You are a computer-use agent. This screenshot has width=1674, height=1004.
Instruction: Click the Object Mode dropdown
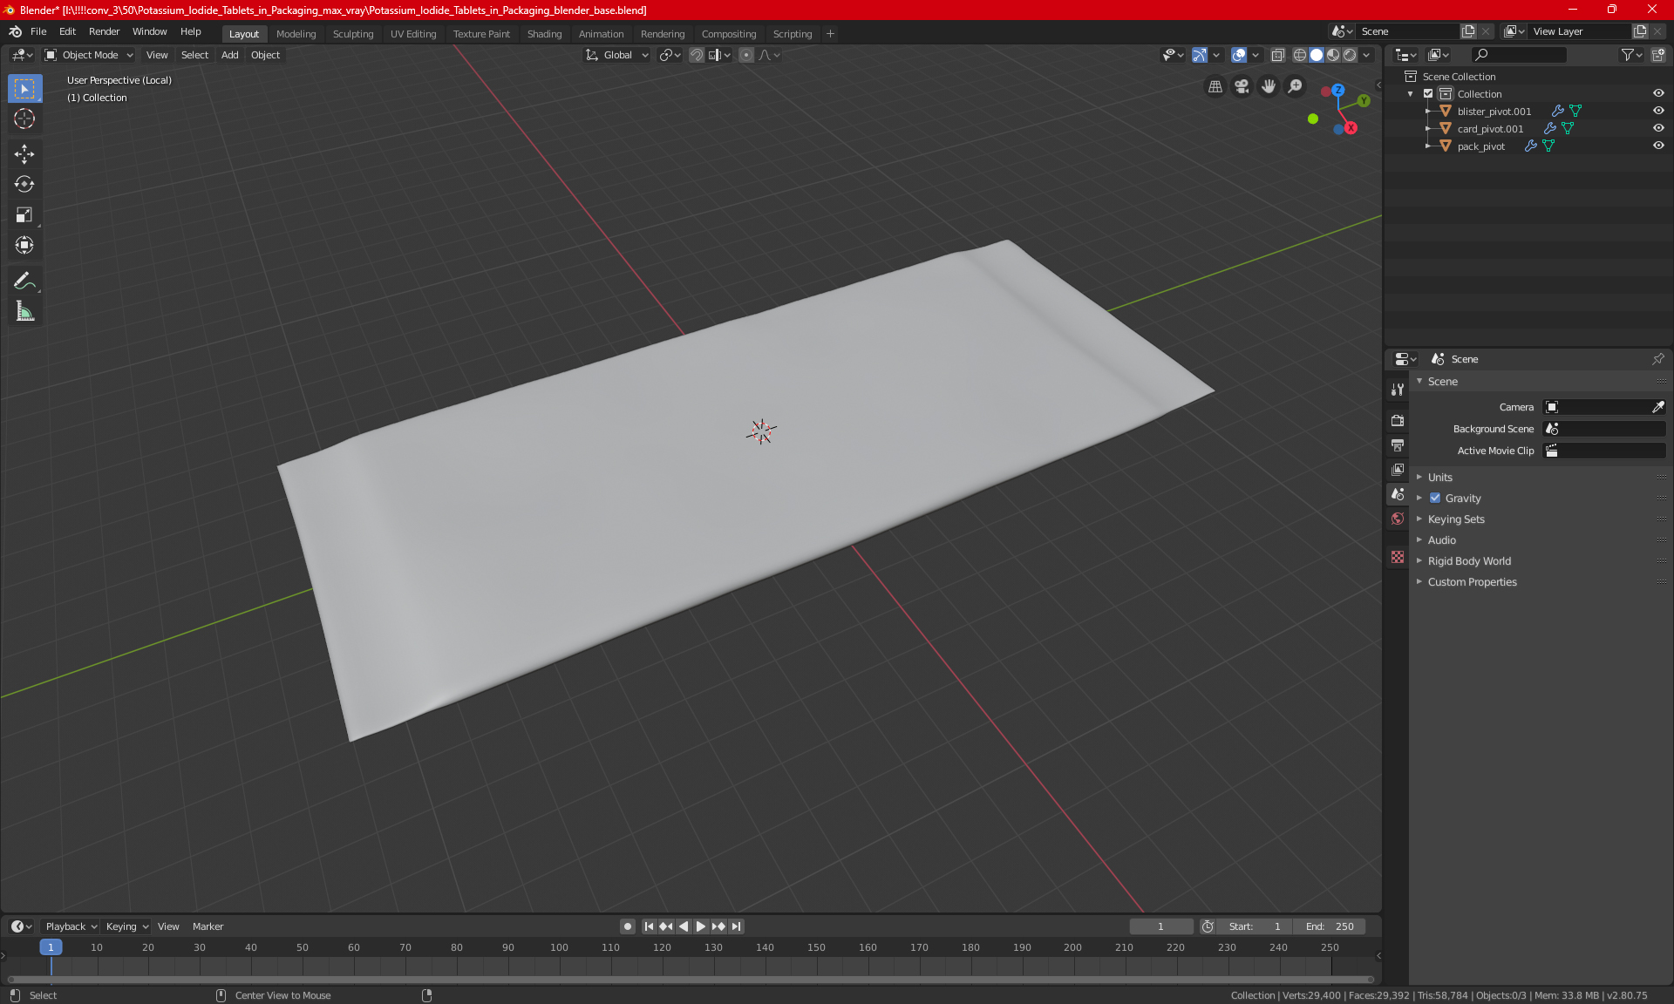point(90,55)
